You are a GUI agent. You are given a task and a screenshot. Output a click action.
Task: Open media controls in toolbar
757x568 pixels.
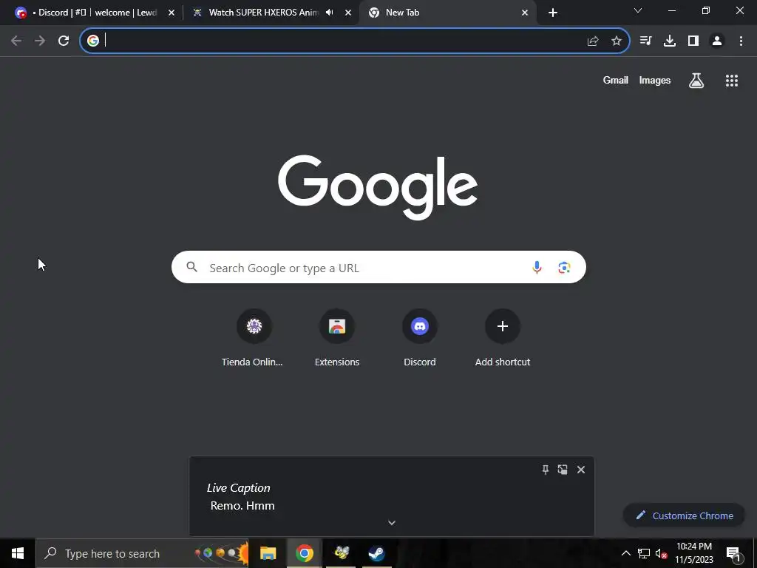[646, 41]
